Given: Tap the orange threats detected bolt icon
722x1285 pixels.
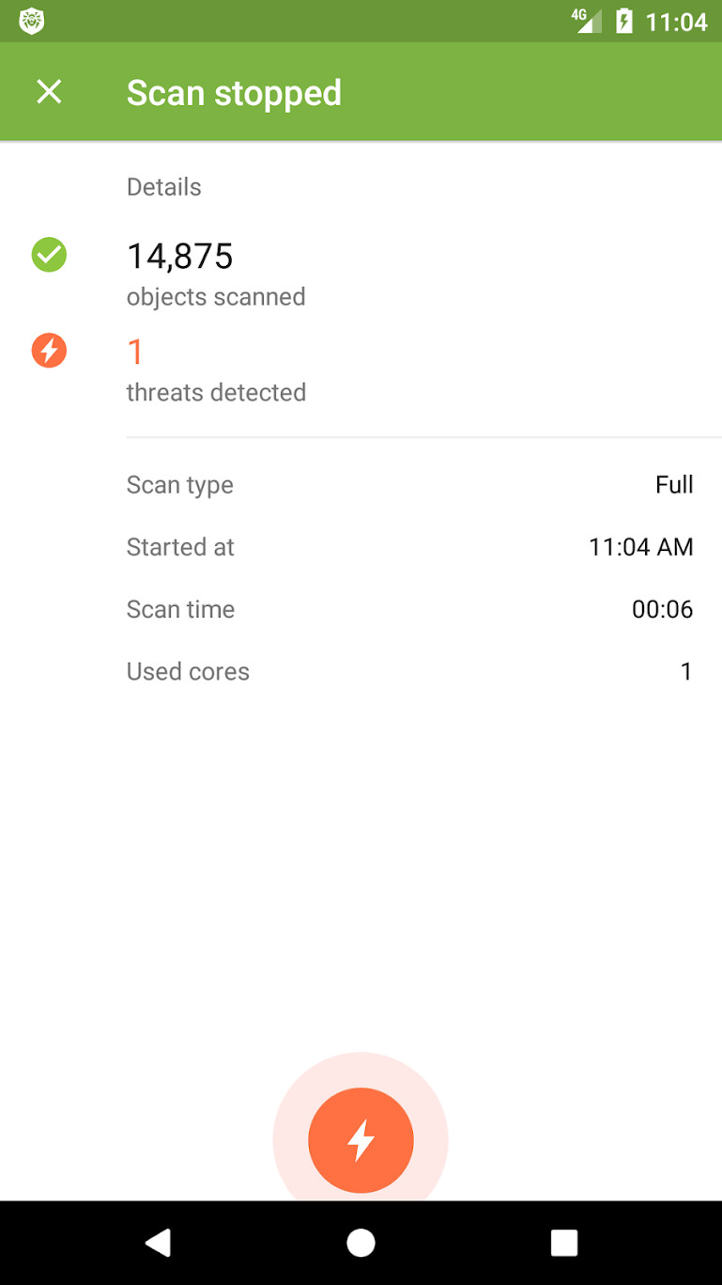Looking at the screenshot, I should 49,351.
